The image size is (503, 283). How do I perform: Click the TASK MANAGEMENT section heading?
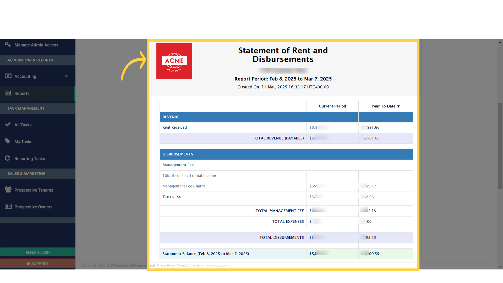coord(26,108)
